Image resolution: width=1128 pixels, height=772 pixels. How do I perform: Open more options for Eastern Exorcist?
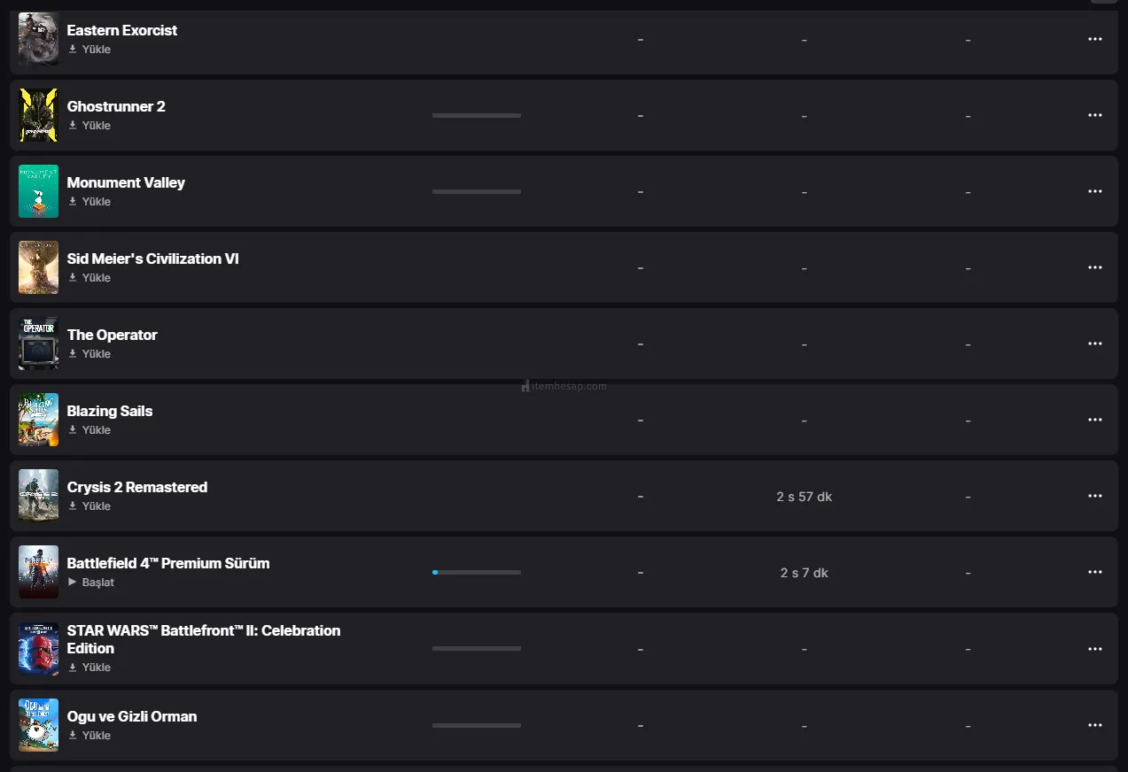(x=1094, y=39)
